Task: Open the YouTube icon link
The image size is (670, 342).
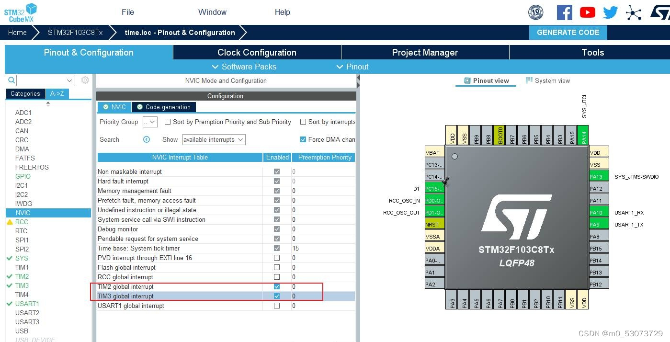Action: point(587,12)
